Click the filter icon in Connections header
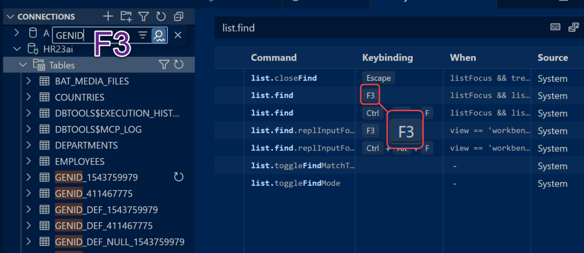 pyautogui.click(x=143, y=16)
